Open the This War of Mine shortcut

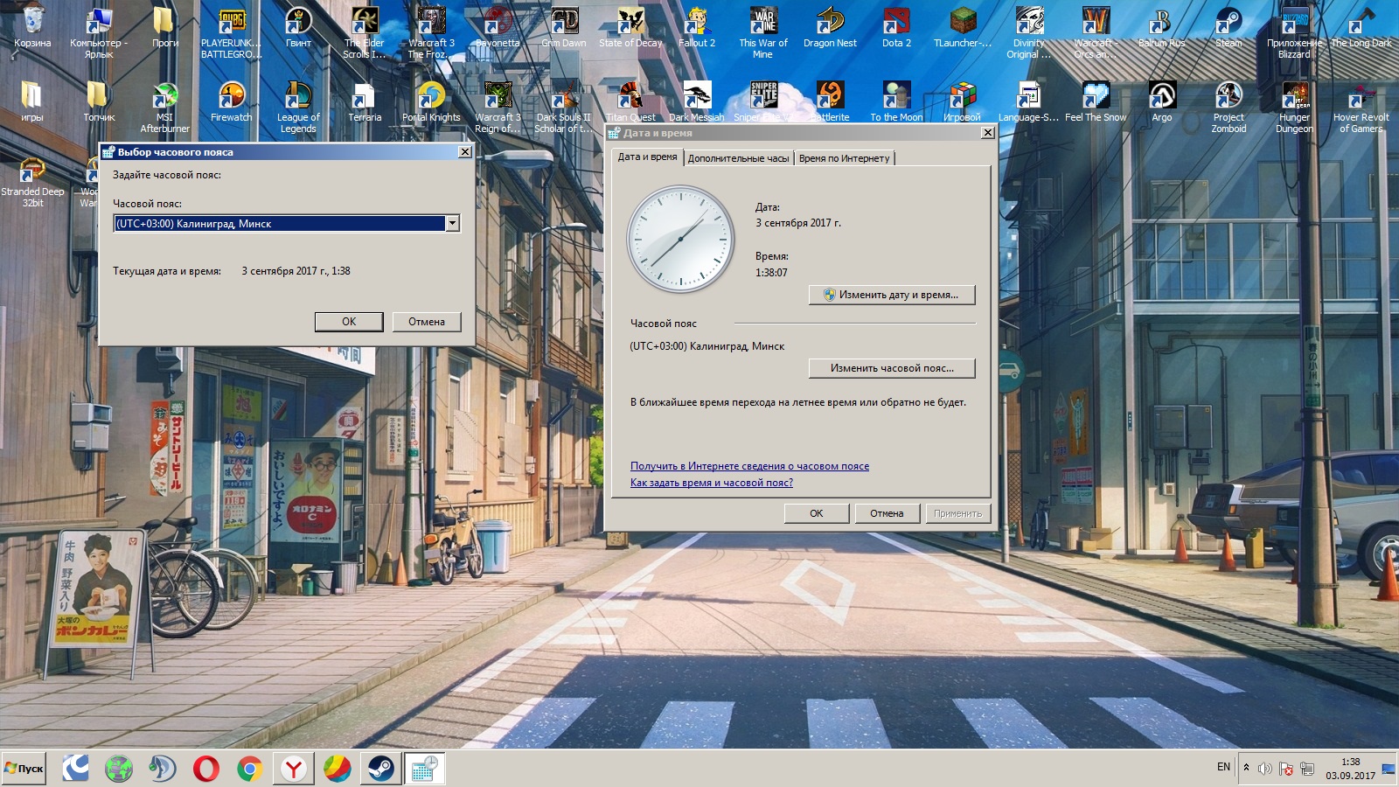[763, 31]
